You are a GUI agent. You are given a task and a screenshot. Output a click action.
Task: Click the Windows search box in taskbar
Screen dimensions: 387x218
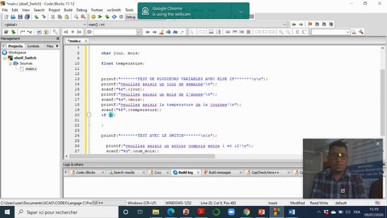[x=67, y=212]
